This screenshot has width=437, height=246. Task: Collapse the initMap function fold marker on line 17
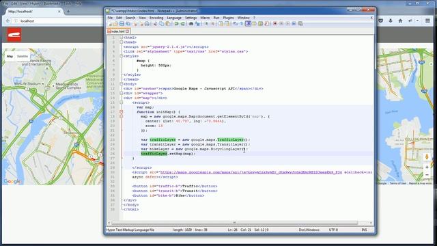[122, 112]
